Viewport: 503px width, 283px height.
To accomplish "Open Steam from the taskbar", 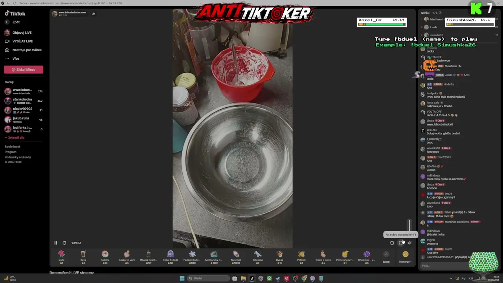I will tap(278, 278).
